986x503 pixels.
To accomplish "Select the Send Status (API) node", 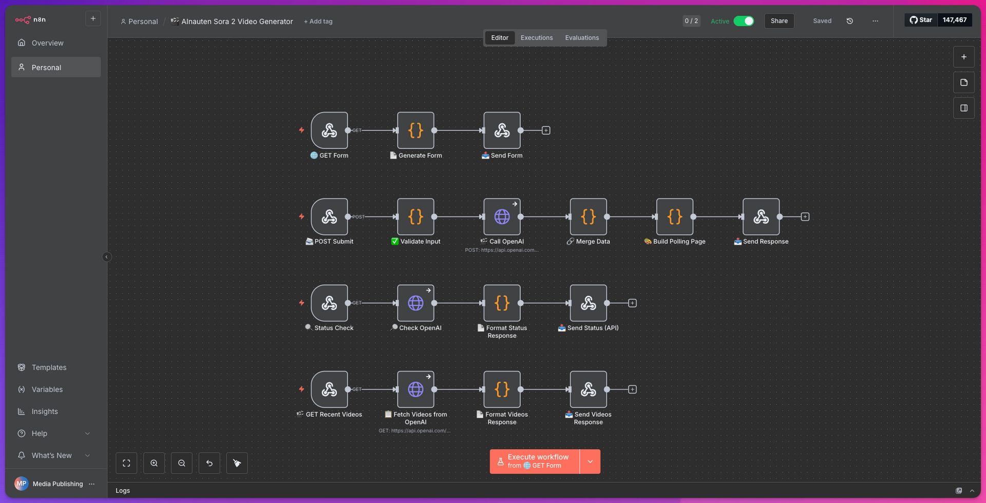I will pyautogui.click(x=588, y=303).
